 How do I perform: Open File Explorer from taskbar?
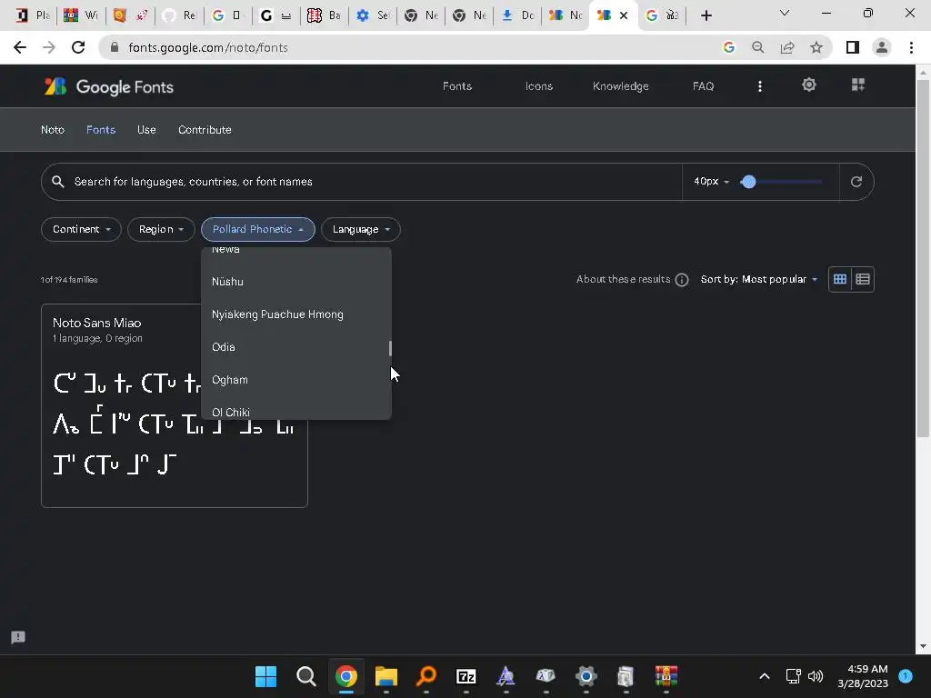coord(385,676)
